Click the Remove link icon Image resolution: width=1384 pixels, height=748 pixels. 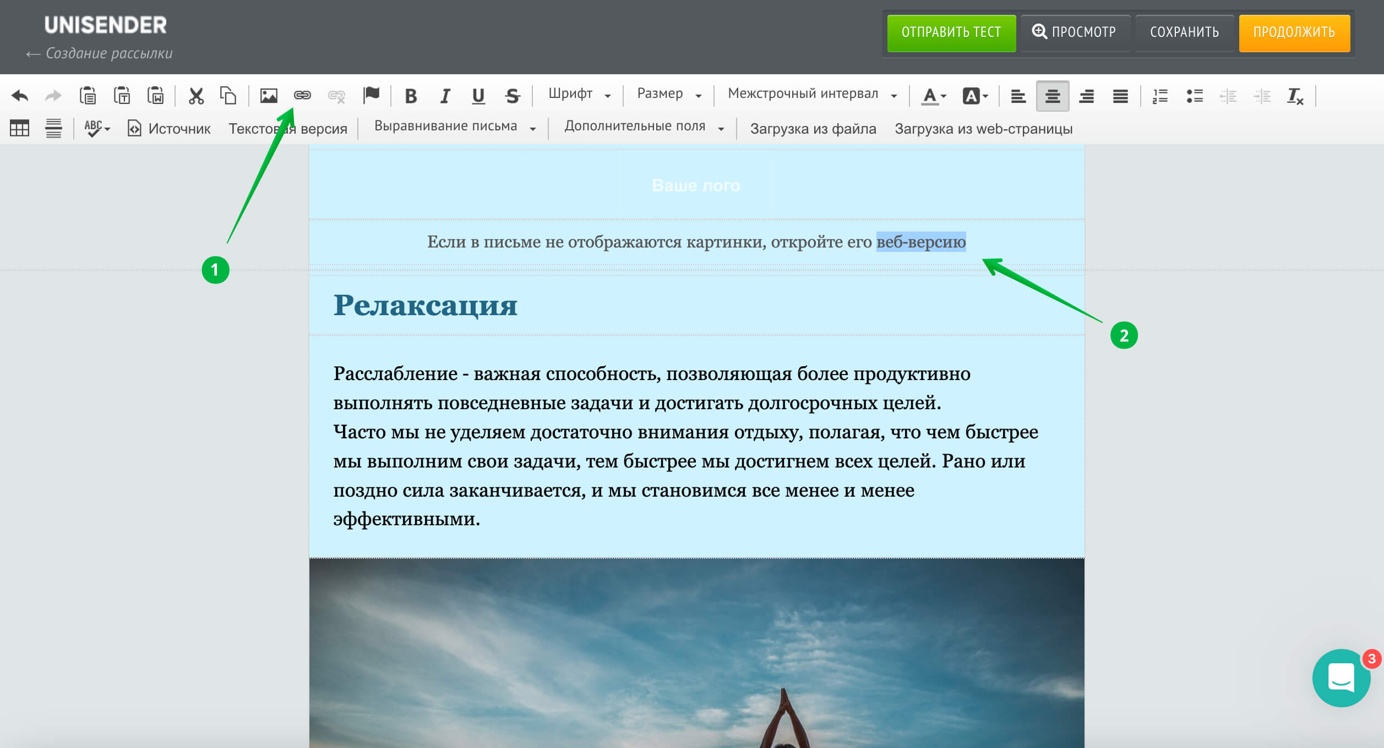(336, 96)
